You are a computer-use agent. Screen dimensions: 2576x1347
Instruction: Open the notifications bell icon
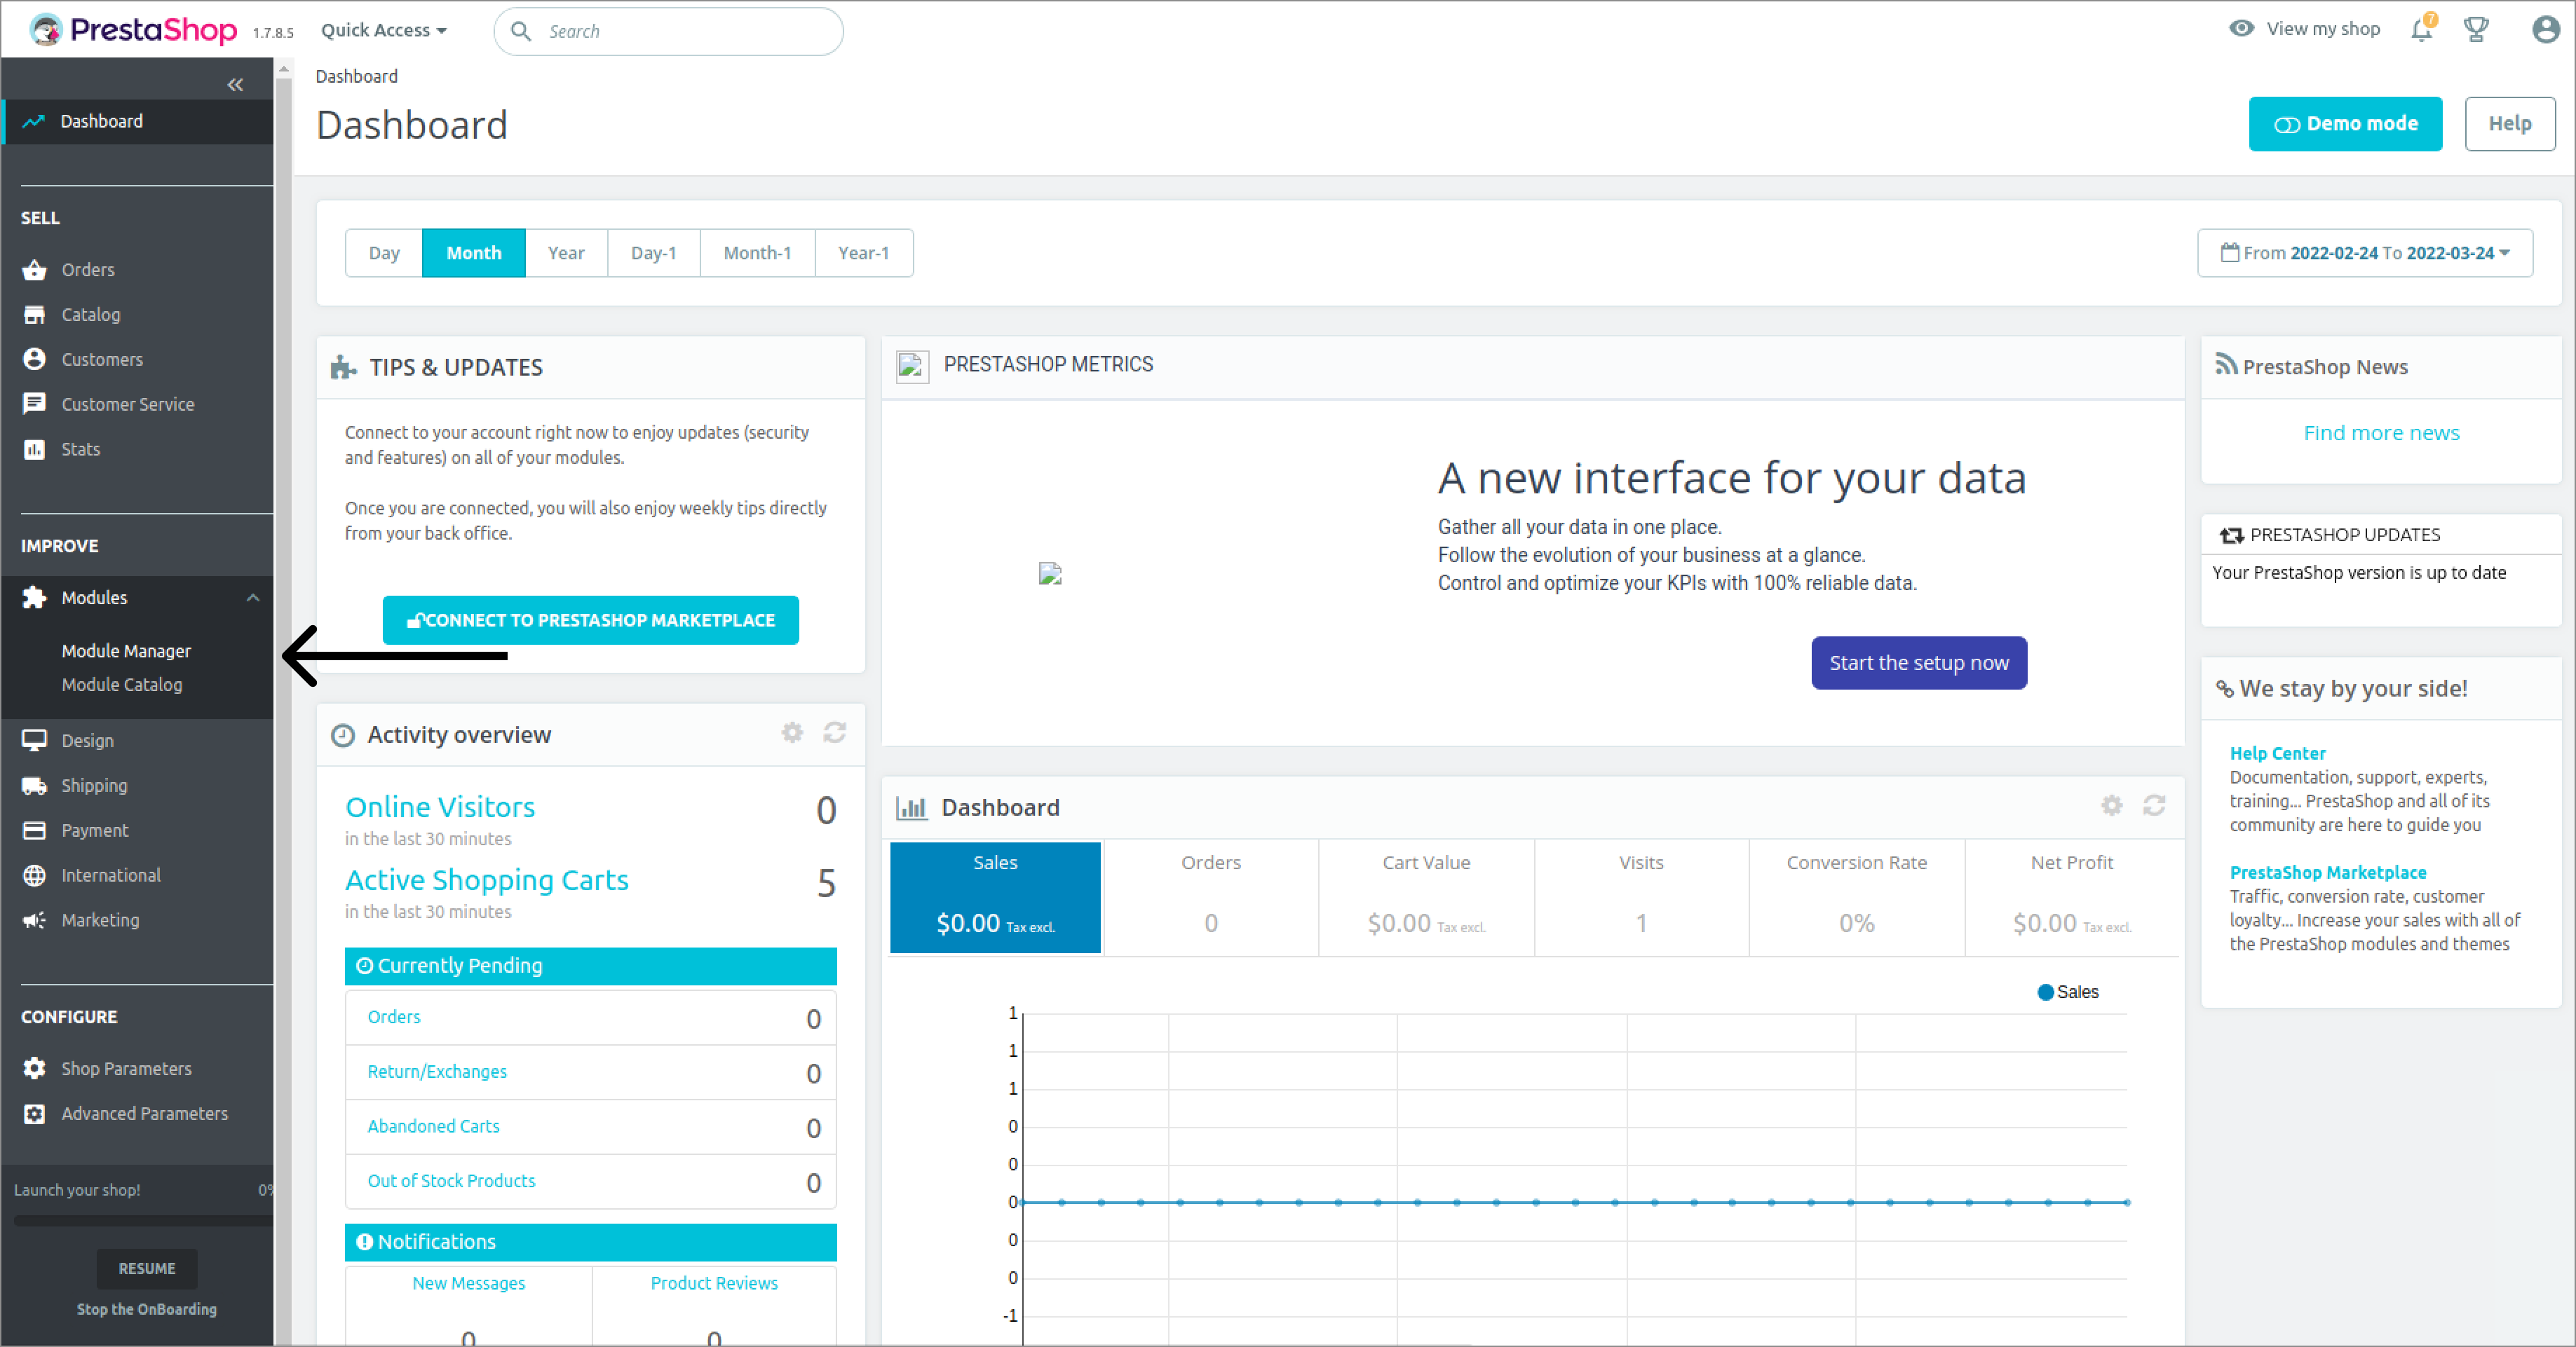2420,30
